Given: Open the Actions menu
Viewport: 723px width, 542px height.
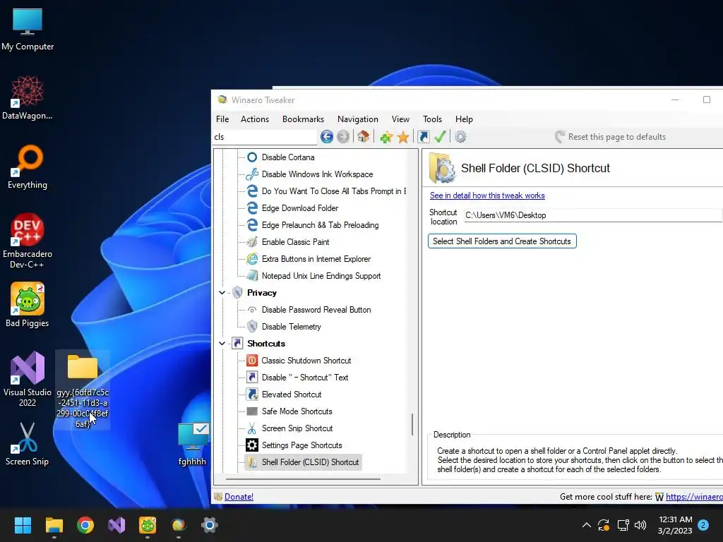Looking at the screenshot, I should tap(254, 119).
